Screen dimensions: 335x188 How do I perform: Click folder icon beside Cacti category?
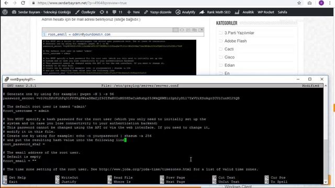click(x=221, y=49)
